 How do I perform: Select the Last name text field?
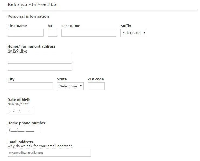89,33
